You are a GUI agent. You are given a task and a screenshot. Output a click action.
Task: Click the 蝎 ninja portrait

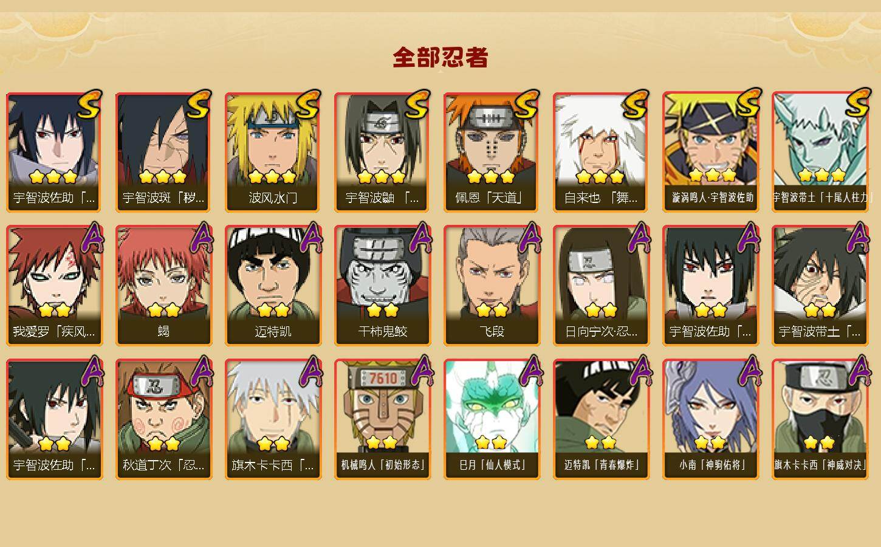[163, 286]
